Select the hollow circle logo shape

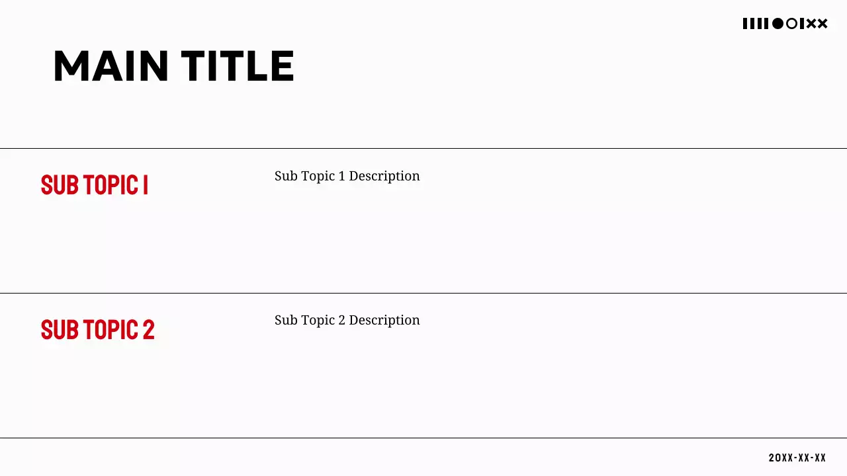tap(791, 24)
